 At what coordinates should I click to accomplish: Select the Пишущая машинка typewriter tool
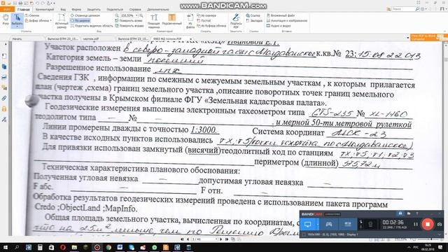(154, 21)
